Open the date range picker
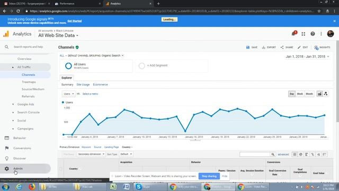339x191 pixels. pos(307,57)
